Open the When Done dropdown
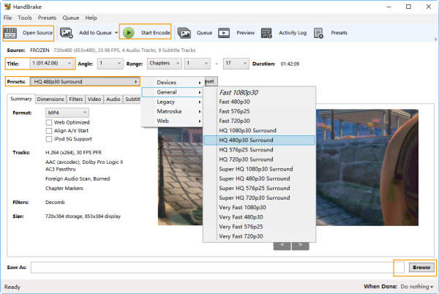This screenshot has width=439, height=294. coord(415,287)
